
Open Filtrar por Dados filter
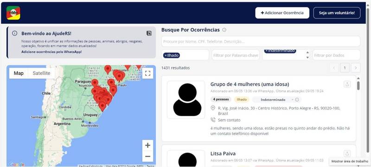pyautogui.click(x=337, y=56)
